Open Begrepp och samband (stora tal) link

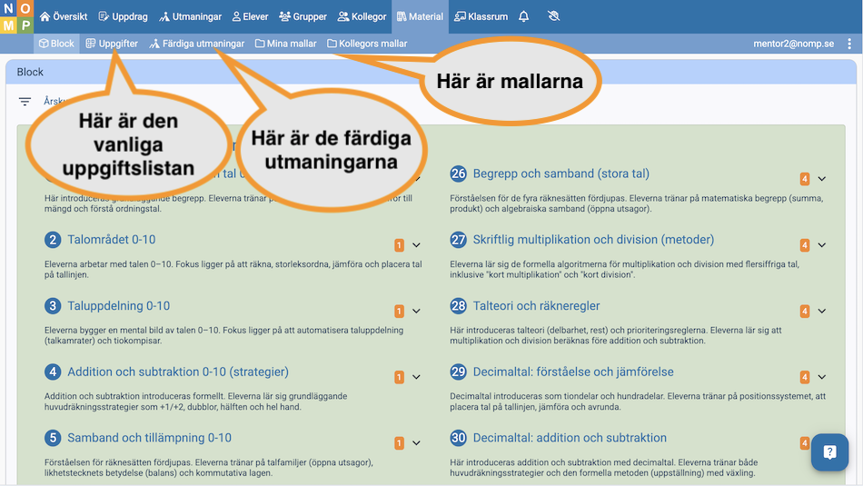(x=560, y=174)
